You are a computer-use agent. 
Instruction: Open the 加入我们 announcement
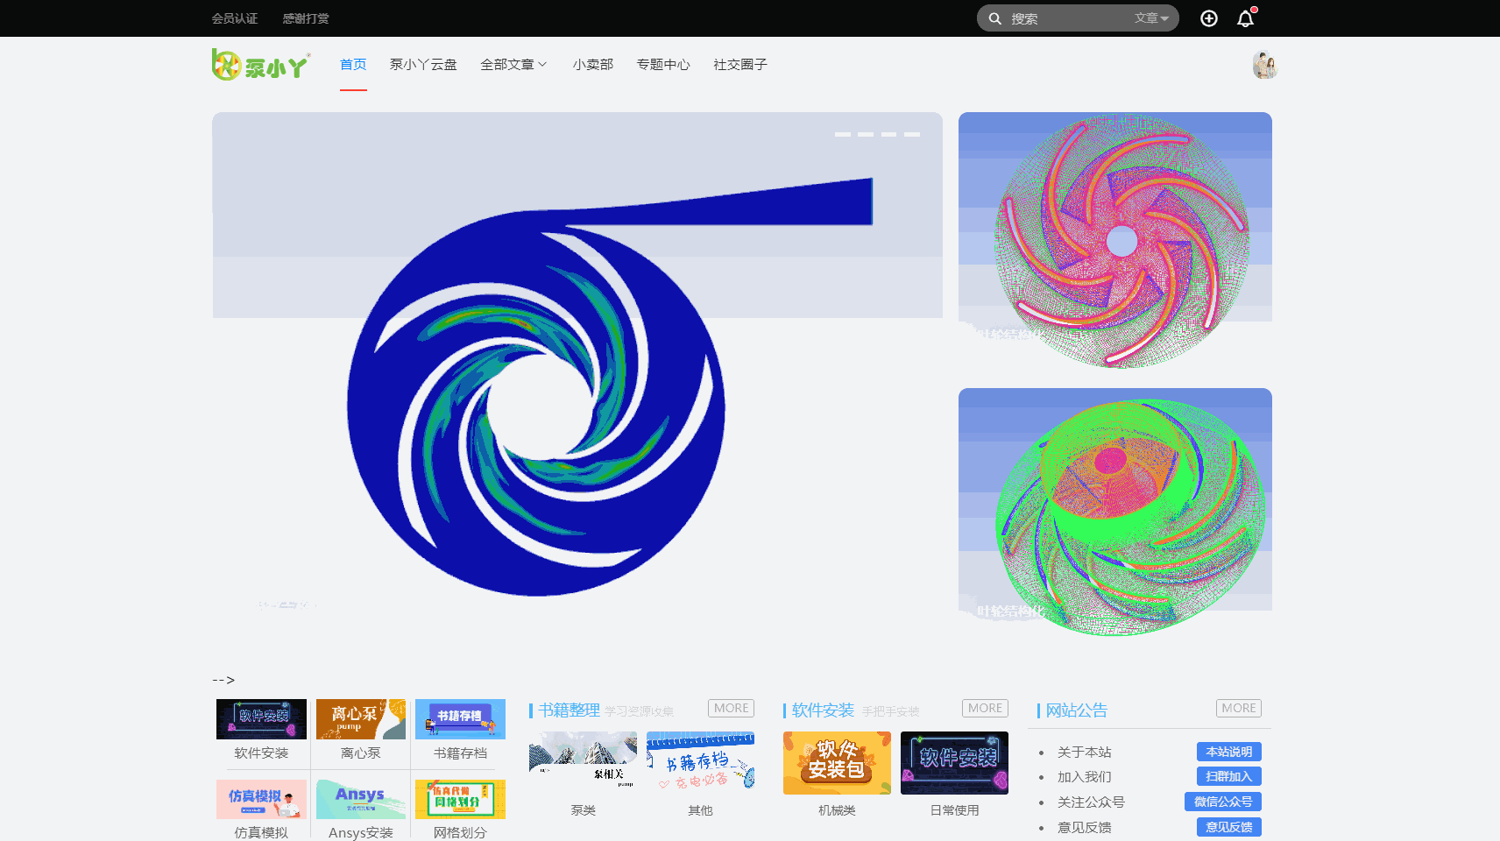1085,776
